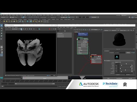The height and width of the screenshot is (102, 137).
Task: Switch to the Rendering shelf tab
Action: pyautogui.click(x=36, y=19)
